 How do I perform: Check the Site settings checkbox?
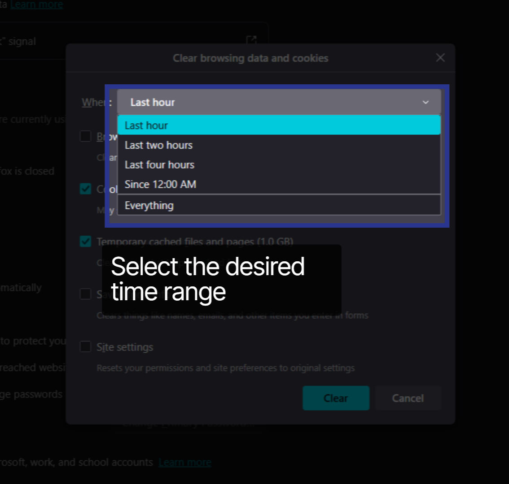click(85, 346)
